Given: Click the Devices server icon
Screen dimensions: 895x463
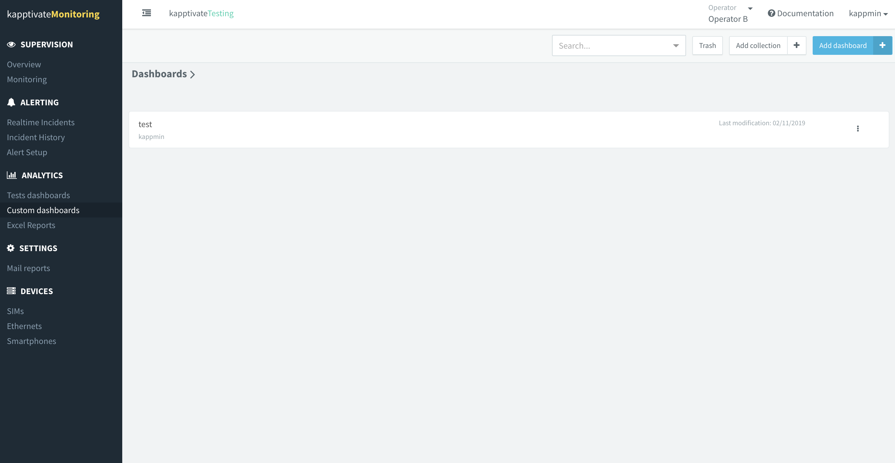Looking at the screenshot, I should [11, 291].
